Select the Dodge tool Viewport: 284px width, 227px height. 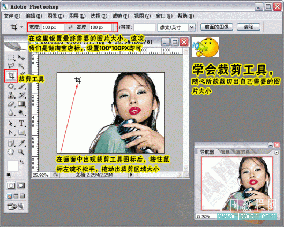21,113
